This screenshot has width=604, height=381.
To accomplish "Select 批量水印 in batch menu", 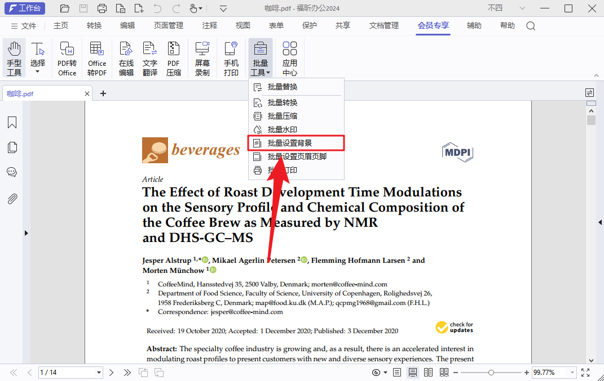I will (282, 129).
